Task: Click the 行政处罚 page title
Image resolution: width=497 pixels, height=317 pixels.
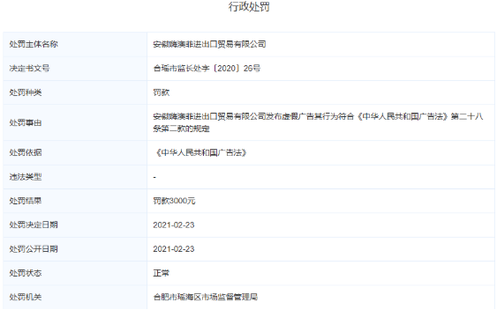Action: tap(249, 7)
